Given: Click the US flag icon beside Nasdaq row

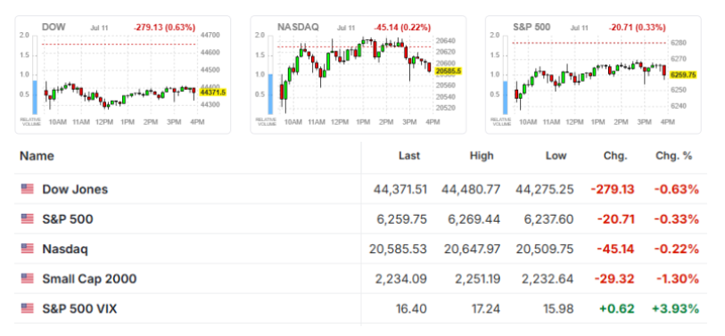Looking at the screenshot, I should pyautogui.click(x=28, y=250).
